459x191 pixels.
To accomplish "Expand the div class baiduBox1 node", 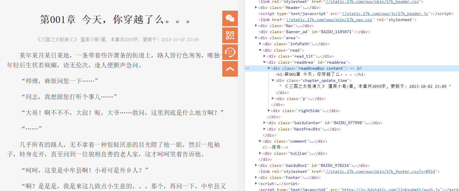I will tap(256, 165).
